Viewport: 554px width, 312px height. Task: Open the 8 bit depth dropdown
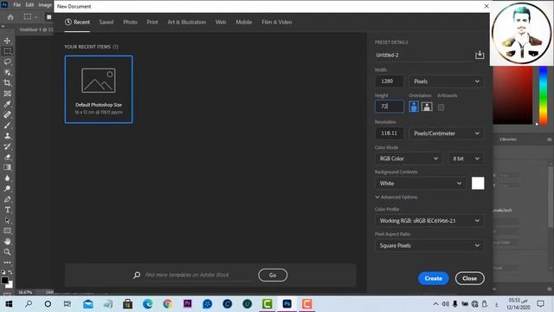pos(467,159)
